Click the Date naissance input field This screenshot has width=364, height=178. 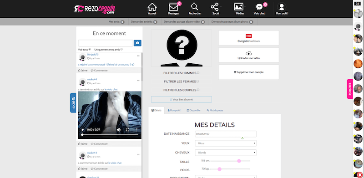[x=226, y=134]
